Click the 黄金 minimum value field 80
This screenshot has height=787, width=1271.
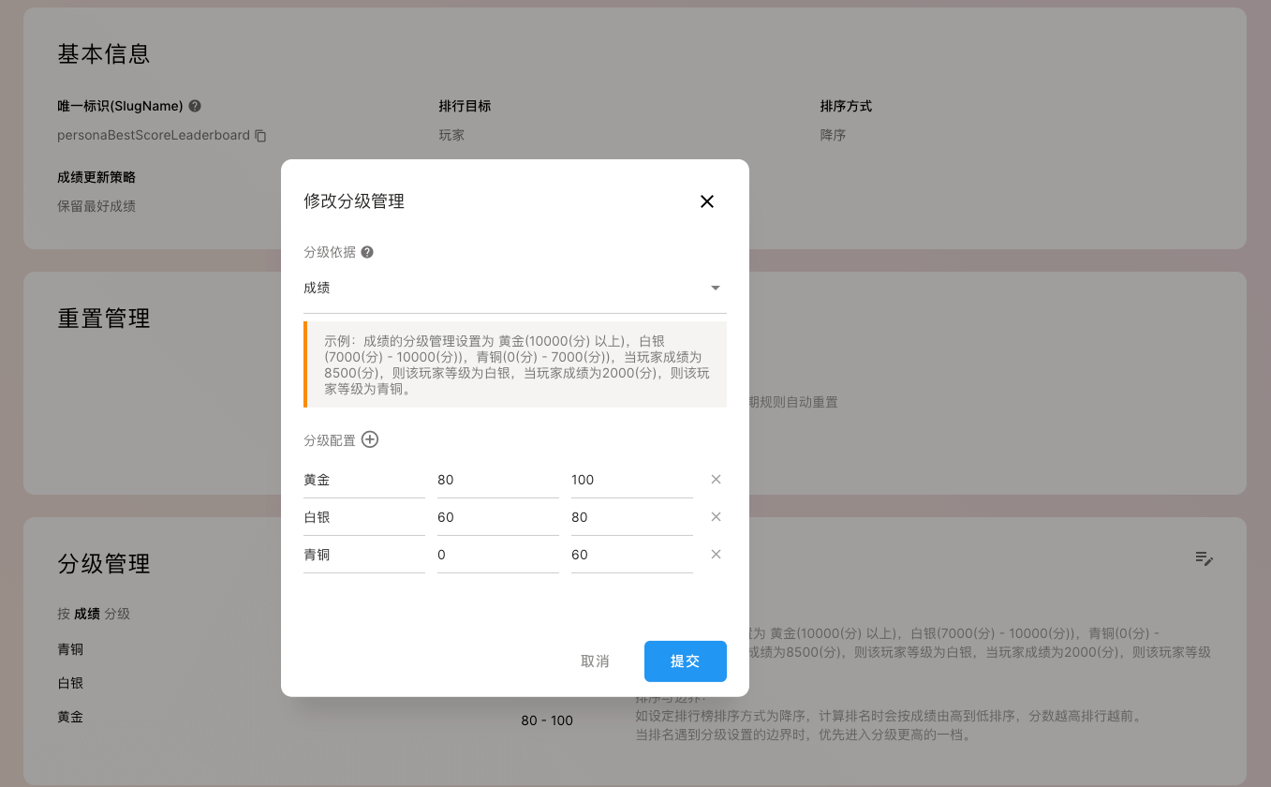coord(497,480)
